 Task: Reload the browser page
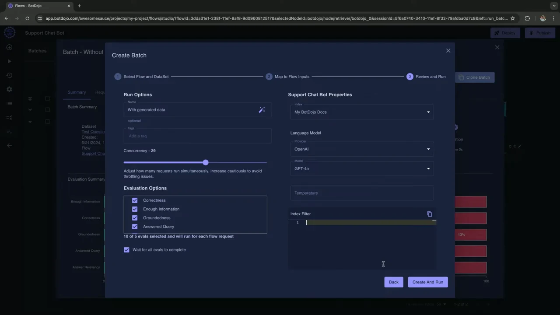(27, 18)
